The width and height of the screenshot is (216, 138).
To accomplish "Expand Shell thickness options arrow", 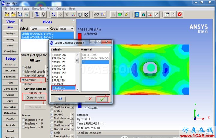I will 72,107.
